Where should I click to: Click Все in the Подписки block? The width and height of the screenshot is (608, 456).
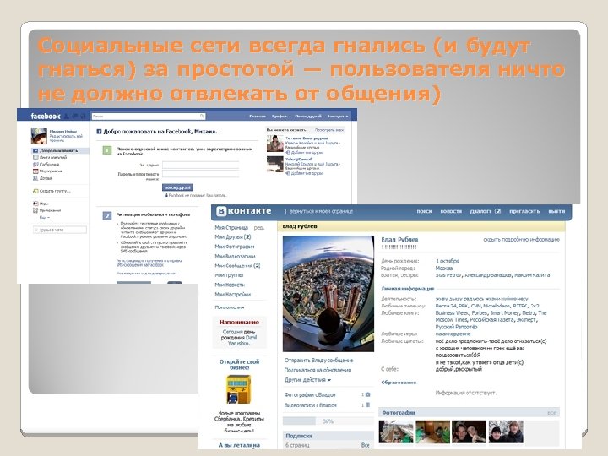tap(365, 446)
